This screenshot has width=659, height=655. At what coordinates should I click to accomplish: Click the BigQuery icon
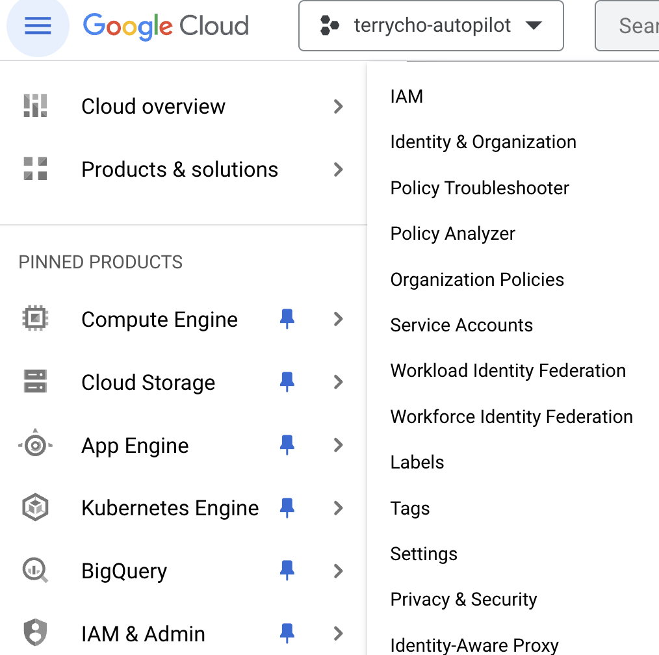[x=35, y=571]
